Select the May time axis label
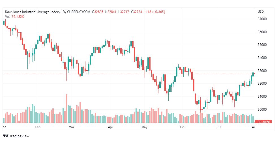Viewport: 277px width, 141px height. pyautogui.click(x=145, y=127)
